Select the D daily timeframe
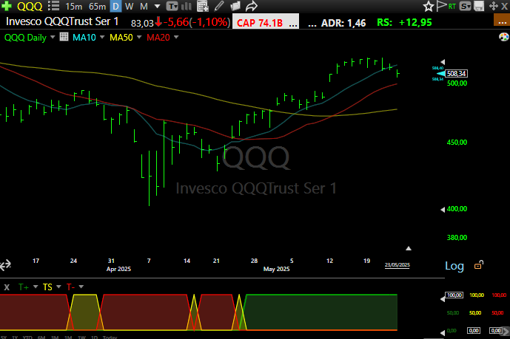This screenshot has height=339, width=510. point(115,6)
